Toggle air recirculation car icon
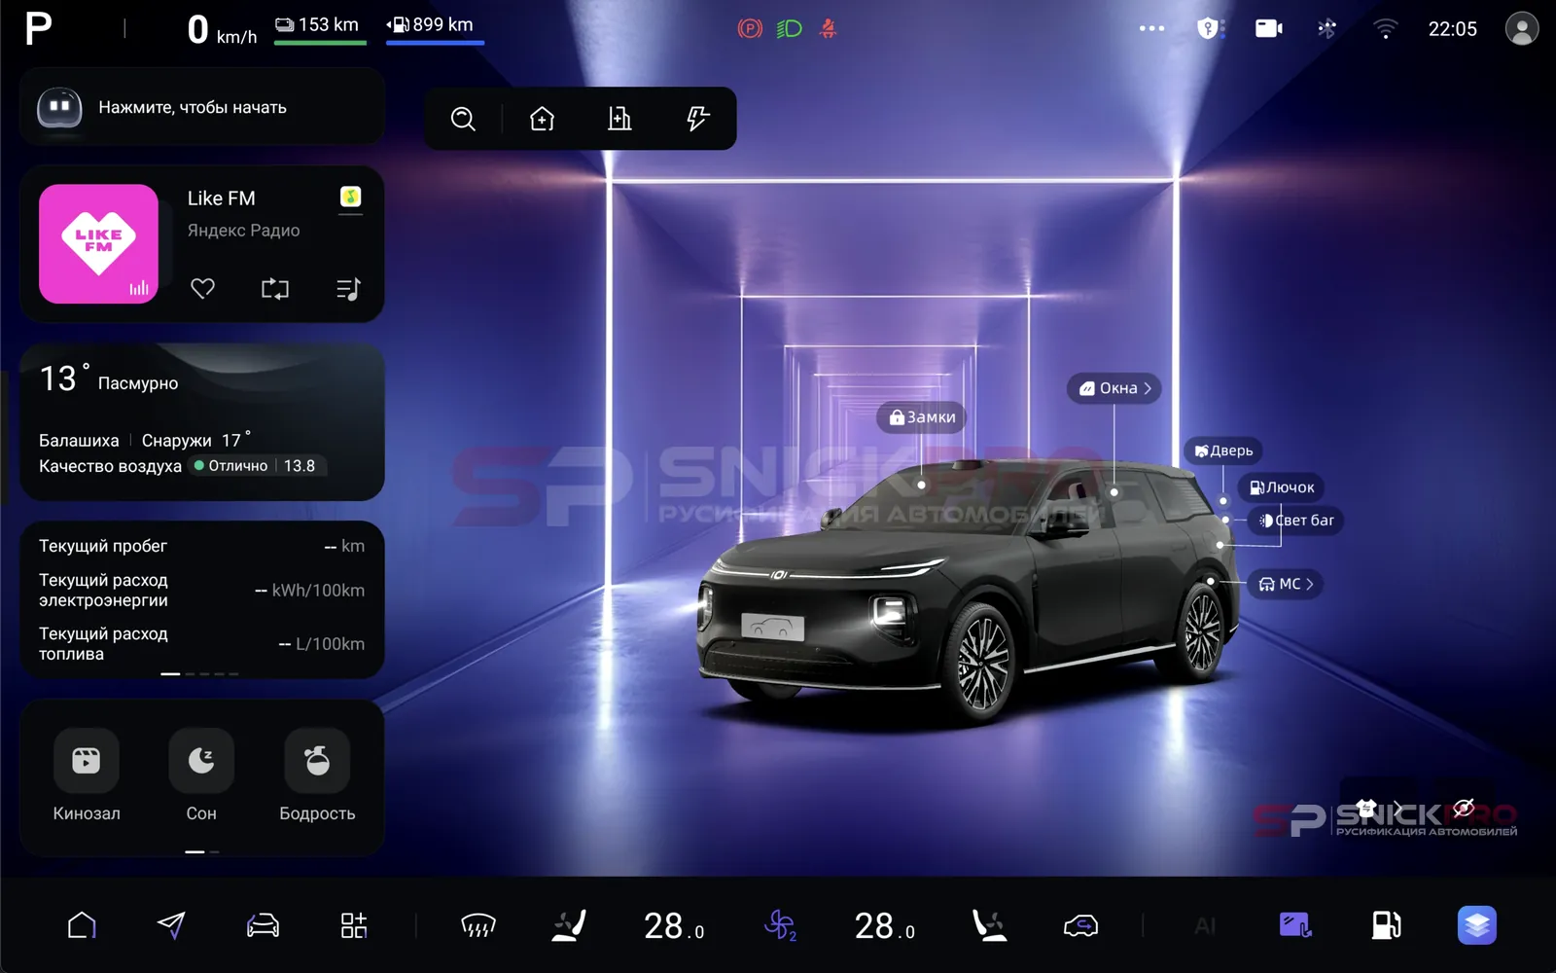This screenshot has height=973, width=1556. point(1080,925)
